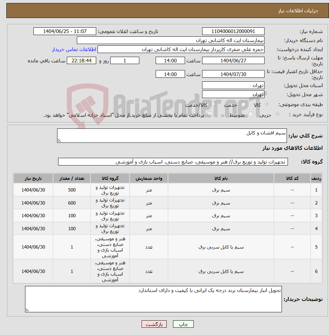Click the استان محل تحویل field showing تهران

[x=233, y=85]
